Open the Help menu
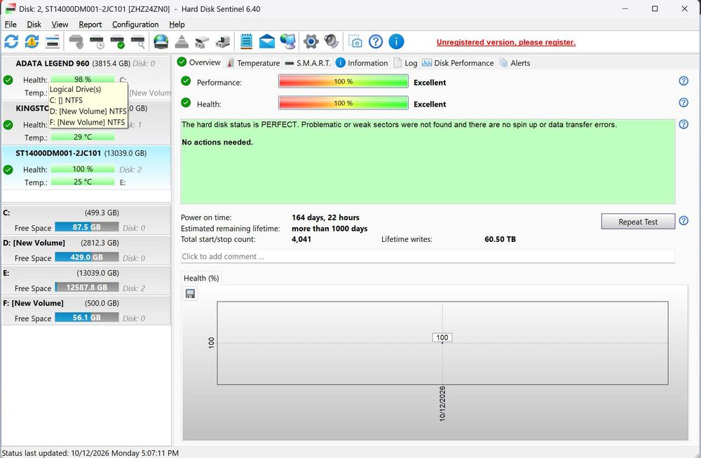Viewport: 701px width, 458px height. [x=177, y=25]
